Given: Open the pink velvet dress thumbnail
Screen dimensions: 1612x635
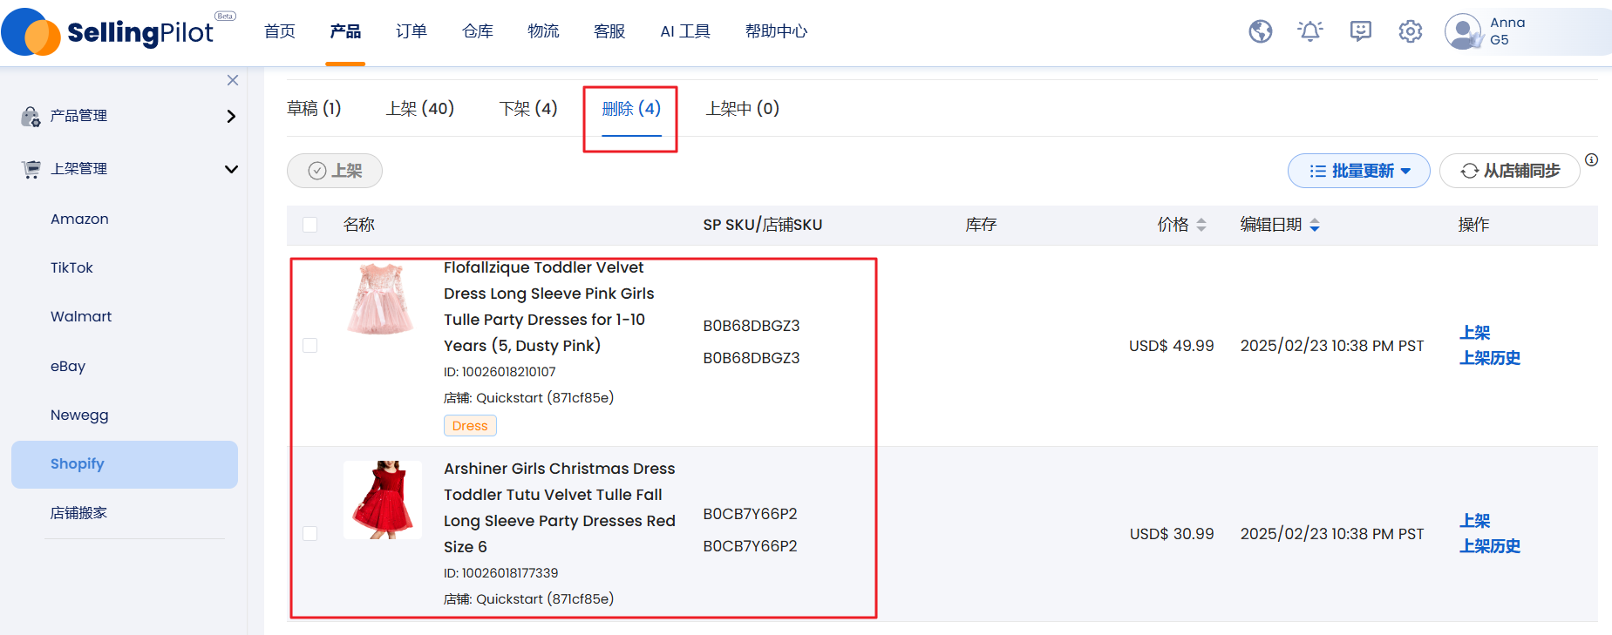Looking at the screenshot, I should tap(382, 299).
